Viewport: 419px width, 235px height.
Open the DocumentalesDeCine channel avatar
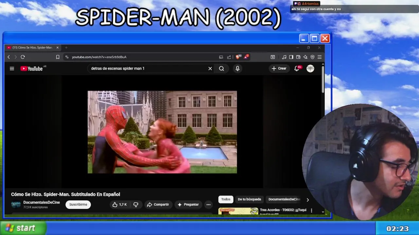pos(16,205)
